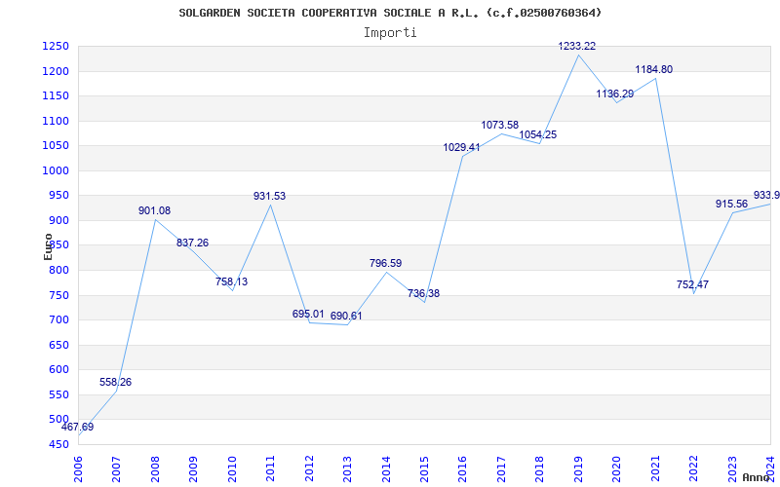Select the 1054.25 data label

(538, 134)
